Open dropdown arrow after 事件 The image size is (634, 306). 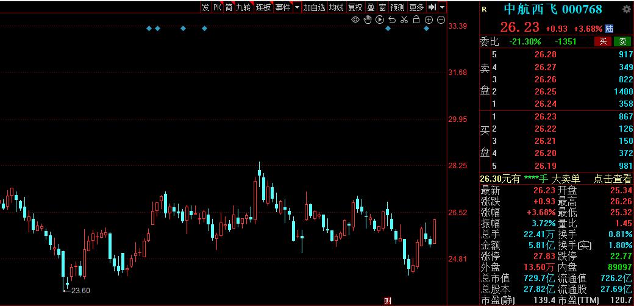pos(297,7)
